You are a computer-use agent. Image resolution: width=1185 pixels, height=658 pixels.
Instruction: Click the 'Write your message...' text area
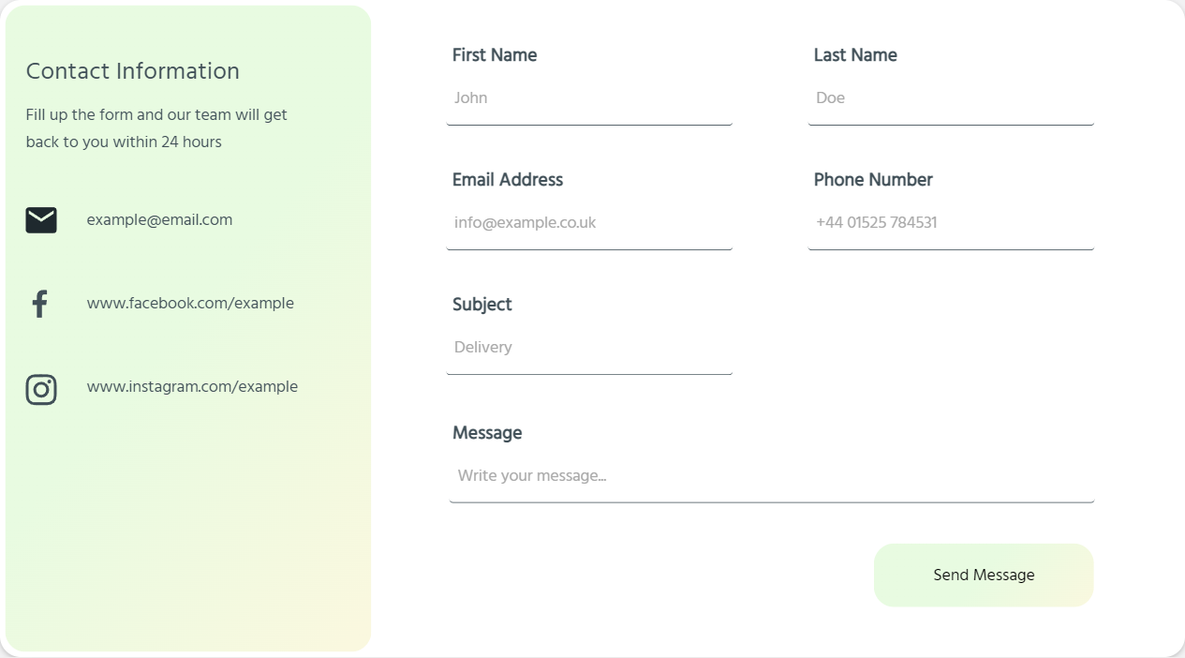pos(772,476)
